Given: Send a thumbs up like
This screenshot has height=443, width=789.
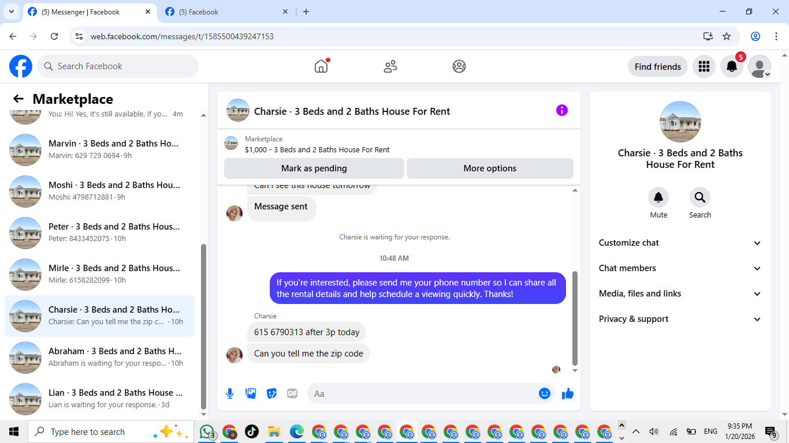Looking at the screenshot, I should (x=568, y=393).
